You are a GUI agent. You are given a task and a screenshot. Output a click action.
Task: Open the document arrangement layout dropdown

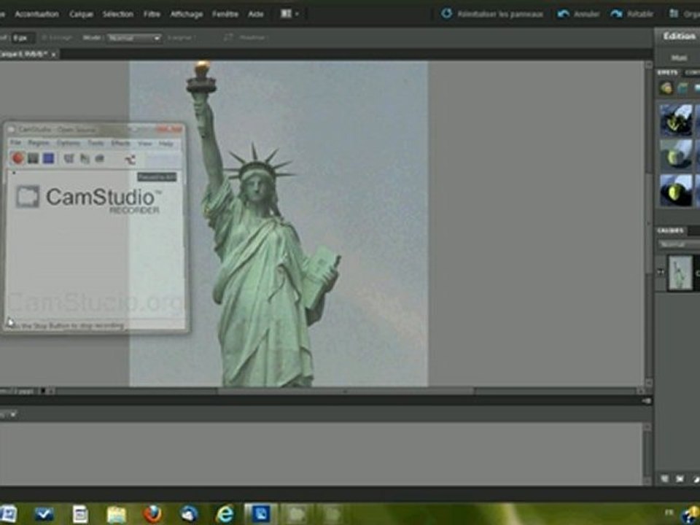pyautogui.click(x=289, y=14)
